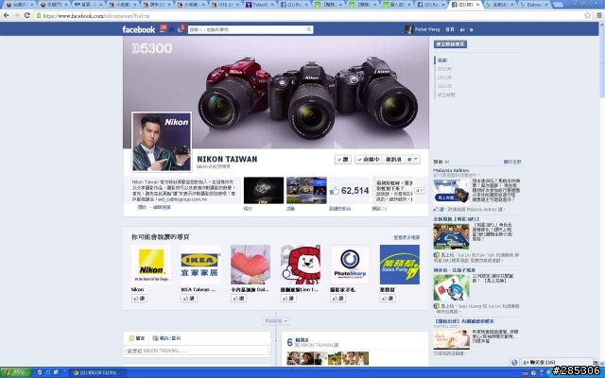Image resolution: width=605 pixels, height=378 pixels.
Task: Open the account settings gear in header
Action: pyautogui.click(x=471, y=29)
